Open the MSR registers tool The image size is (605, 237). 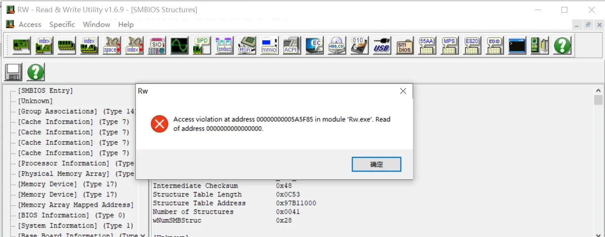coord(247,45)
